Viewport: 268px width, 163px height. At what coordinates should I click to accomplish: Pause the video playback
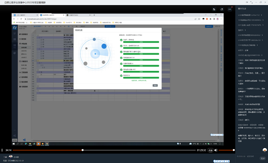2,150
